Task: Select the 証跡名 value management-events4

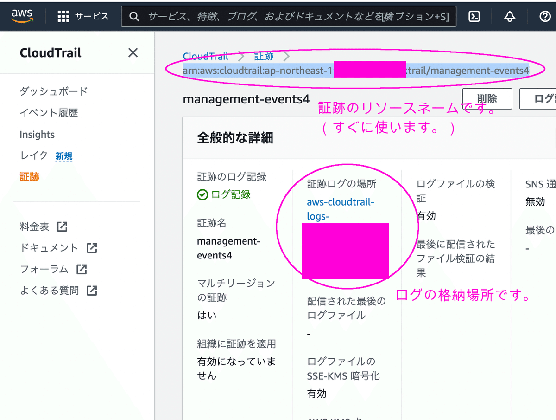Action: click(229, 248)
